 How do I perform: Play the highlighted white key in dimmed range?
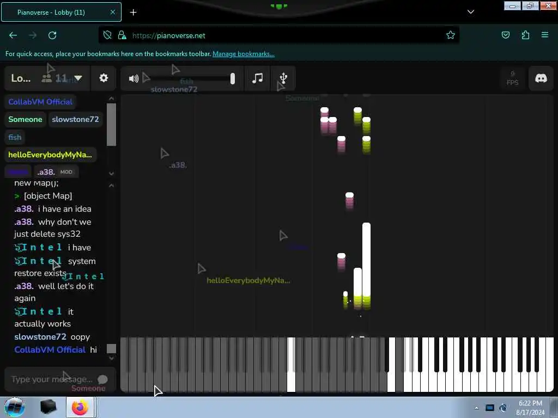291,365
